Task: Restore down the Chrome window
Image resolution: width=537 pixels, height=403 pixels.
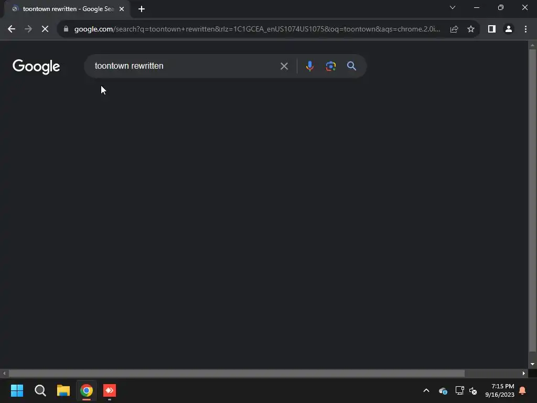Action: tap(501, 7)
